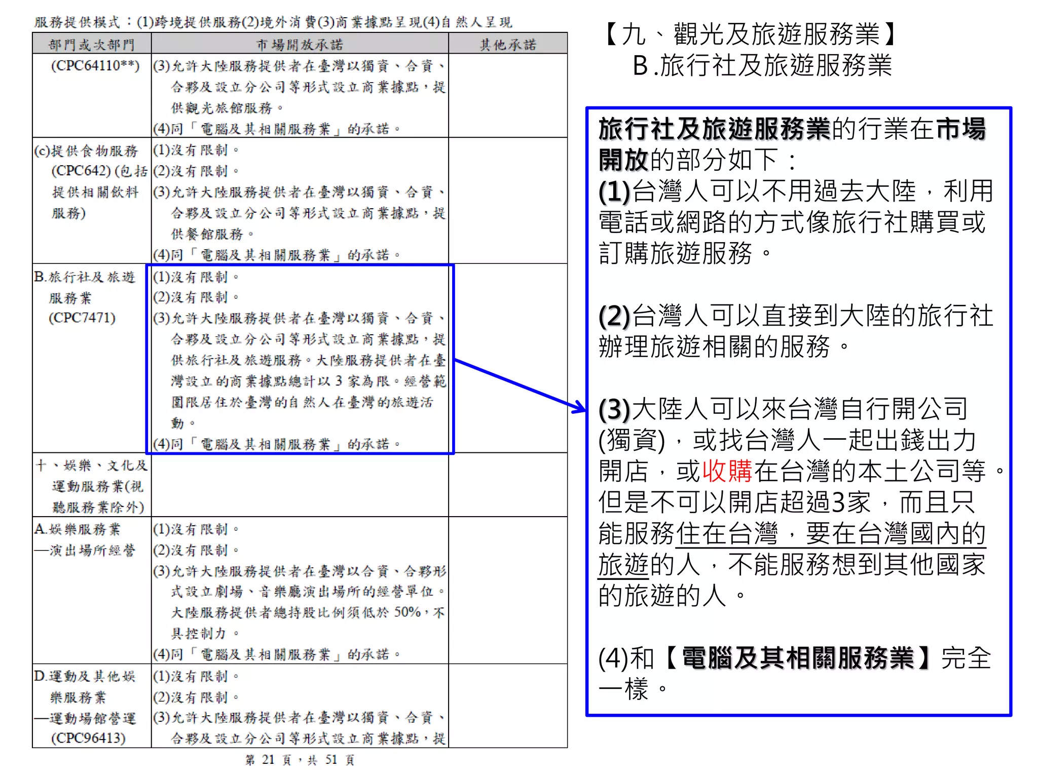Click the table header 市場開放承諾
This screenshot has height=778, width=1038.
click(300, 45)
